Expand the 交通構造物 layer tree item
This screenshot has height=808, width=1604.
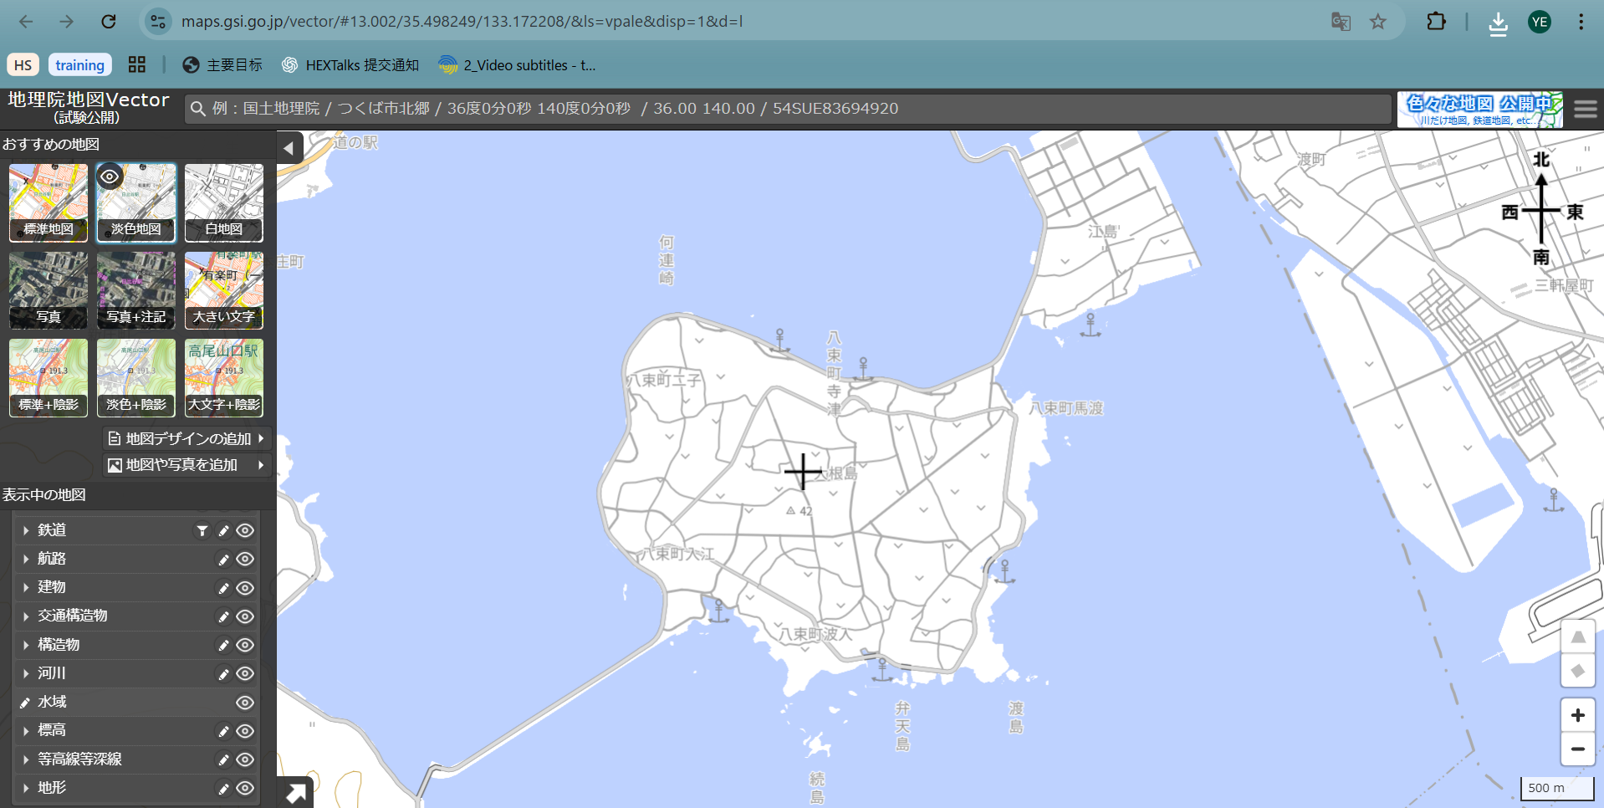tap(26, 616)
